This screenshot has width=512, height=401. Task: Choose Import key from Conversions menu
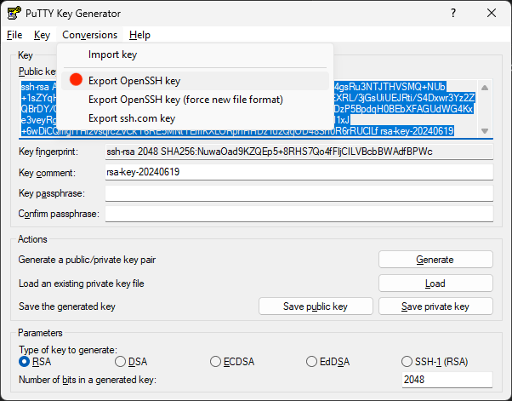coord(195,54)
